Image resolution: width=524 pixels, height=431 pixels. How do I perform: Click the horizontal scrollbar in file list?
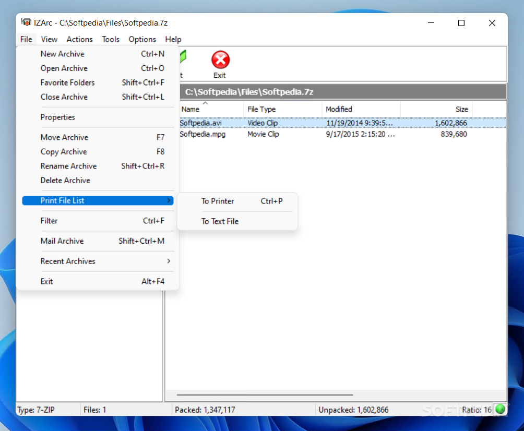[x=265, y=394]
